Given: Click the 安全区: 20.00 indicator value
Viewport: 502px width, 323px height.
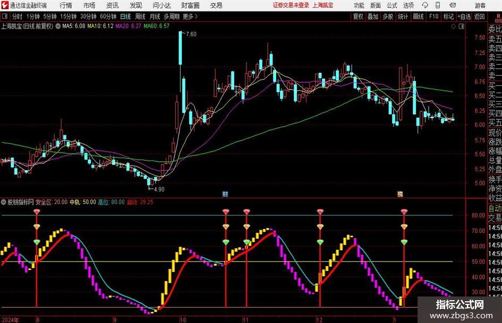Looking at the screenshot, I should pyautogui.click(x=52, y=202).
